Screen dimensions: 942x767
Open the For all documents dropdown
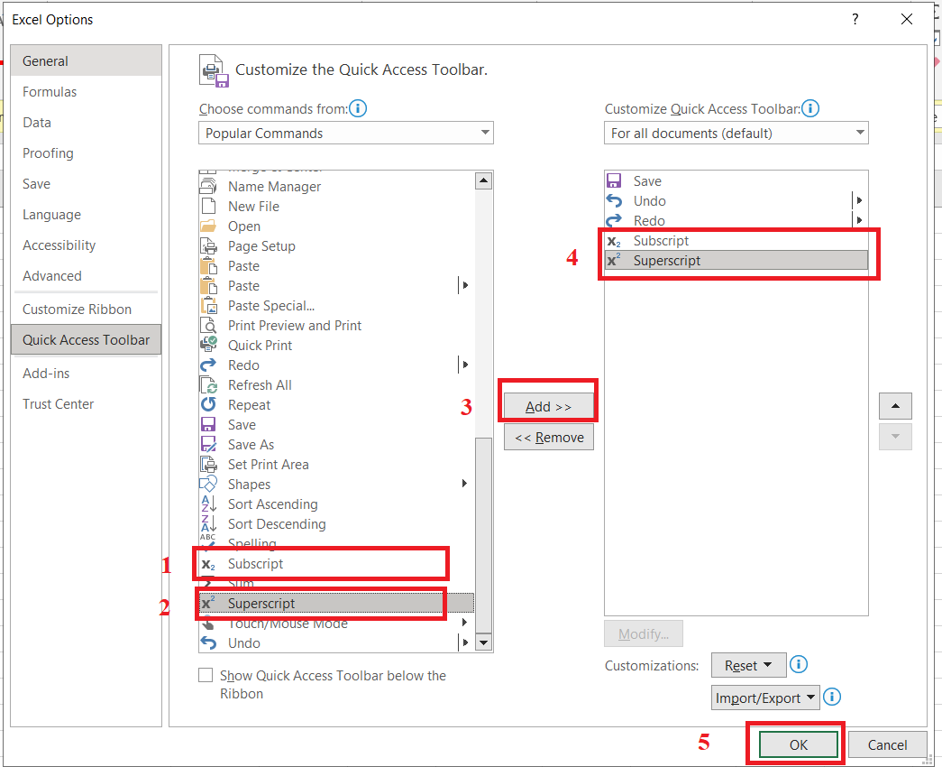coord(736,133)
